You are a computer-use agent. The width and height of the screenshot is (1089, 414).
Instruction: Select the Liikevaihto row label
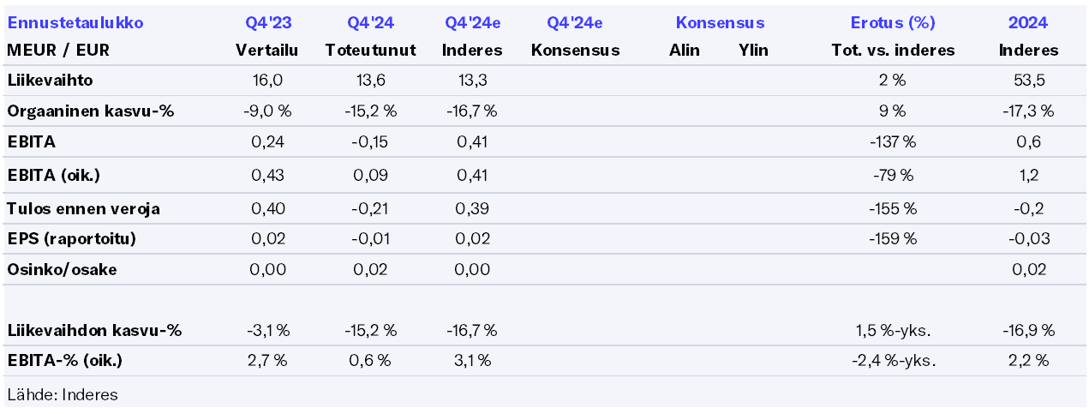point(50,81)
